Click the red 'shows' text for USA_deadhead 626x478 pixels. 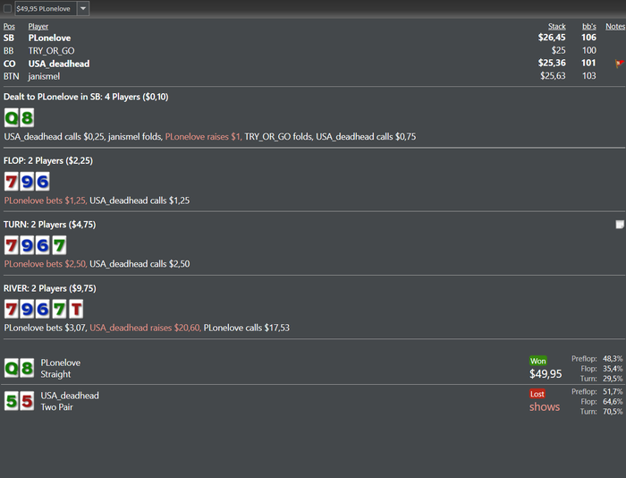[545, 407]
